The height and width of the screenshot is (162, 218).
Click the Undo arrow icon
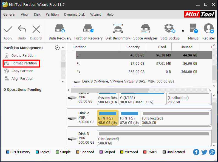tap(22, 29)
